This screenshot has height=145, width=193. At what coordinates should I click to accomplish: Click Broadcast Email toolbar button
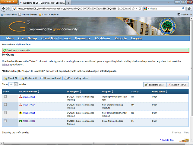[x=51, y=78]
